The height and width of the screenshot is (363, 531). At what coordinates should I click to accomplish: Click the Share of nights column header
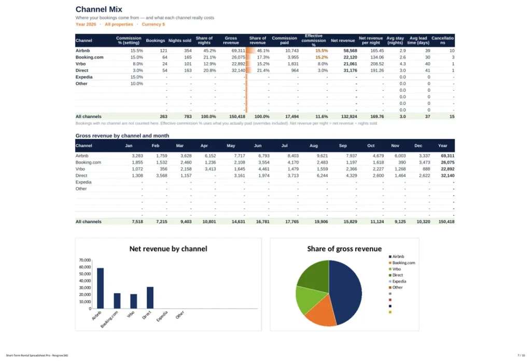point(204,40)
